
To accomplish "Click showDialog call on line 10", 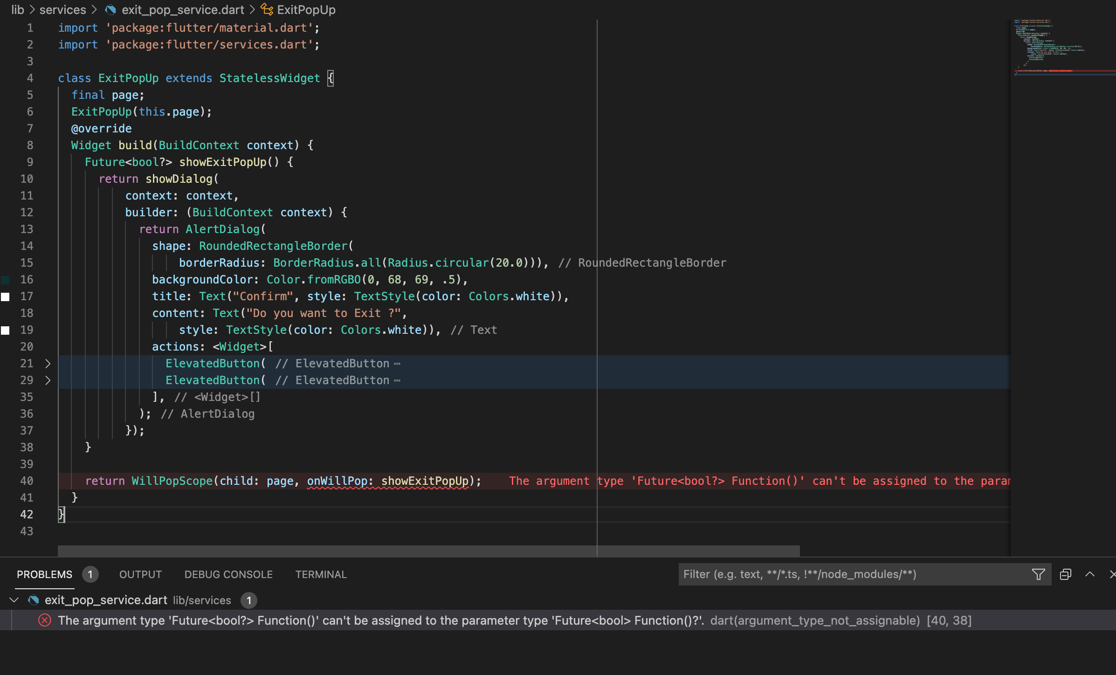I will coord(179,179).
